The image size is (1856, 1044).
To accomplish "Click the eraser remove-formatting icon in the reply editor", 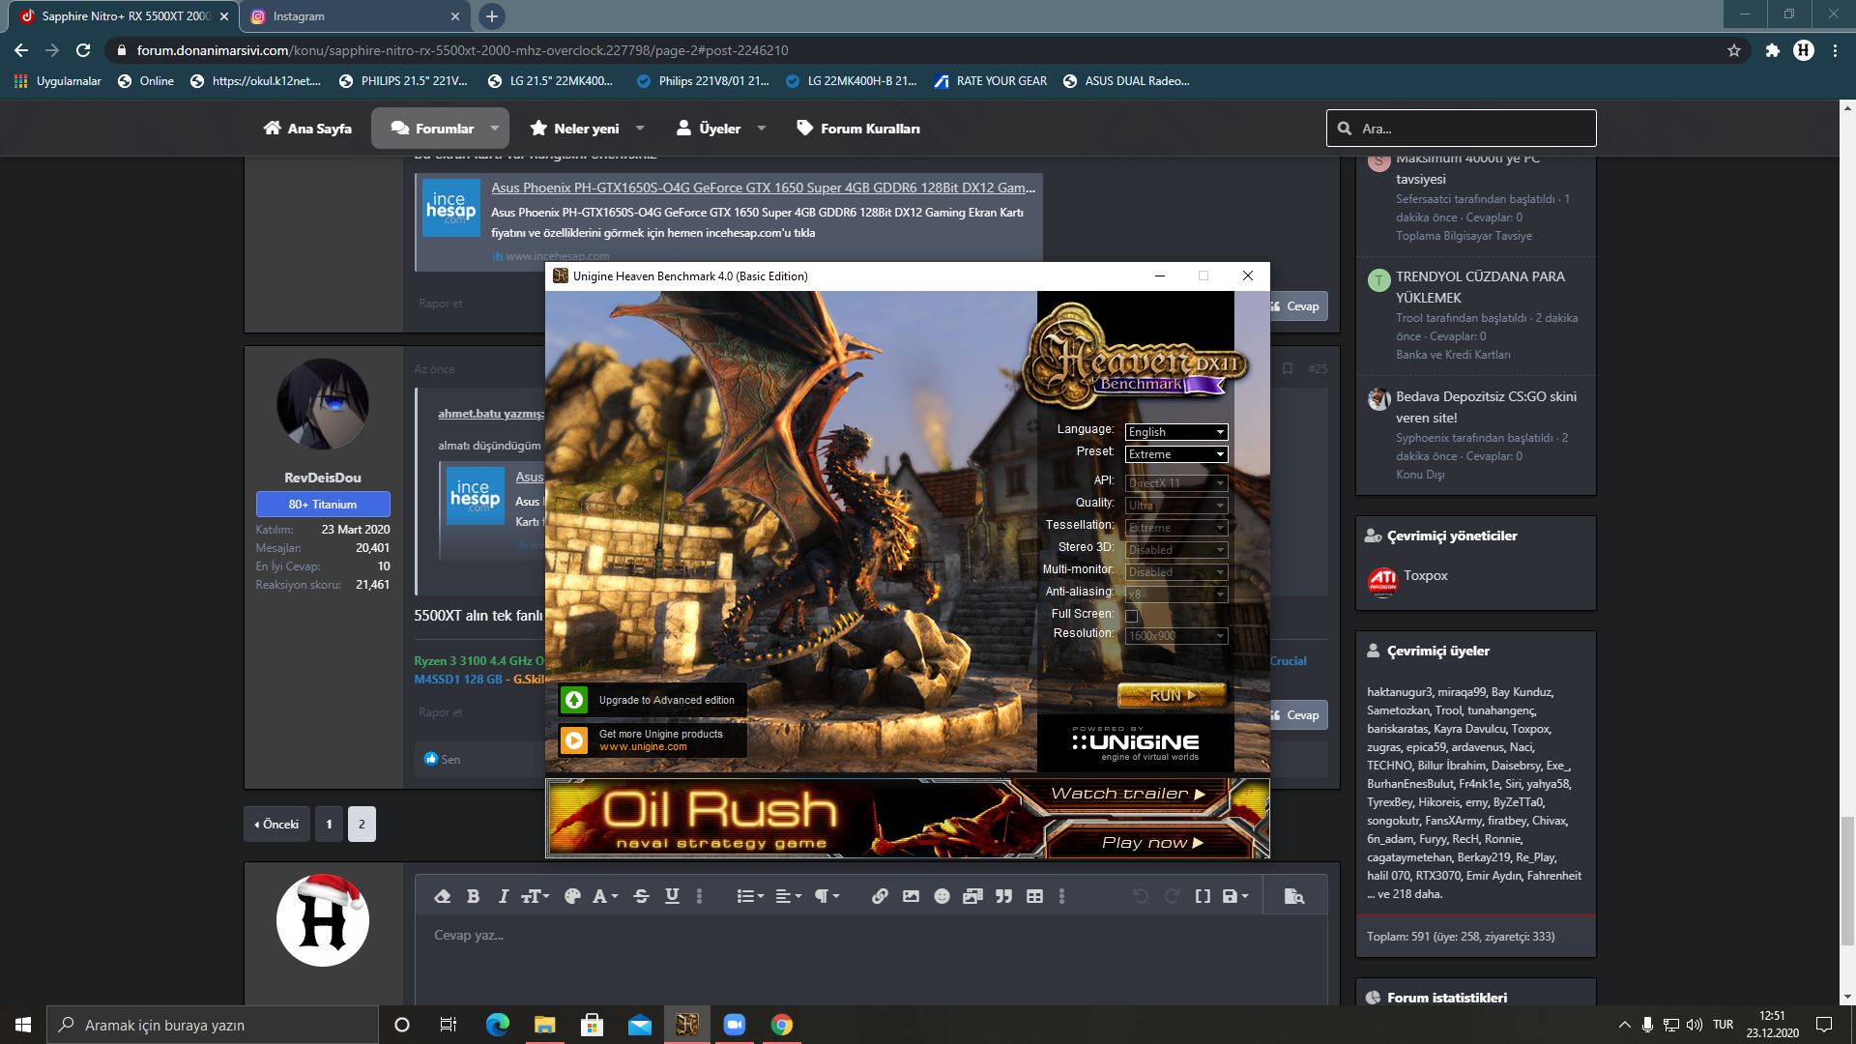I will click(x=443, y=896).
